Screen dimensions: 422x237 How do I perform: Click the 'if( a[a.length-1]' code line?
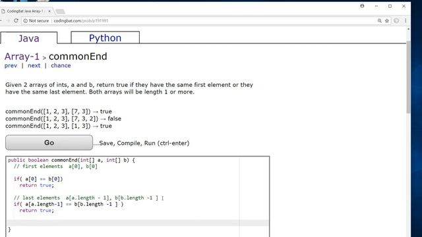[69, 204]
